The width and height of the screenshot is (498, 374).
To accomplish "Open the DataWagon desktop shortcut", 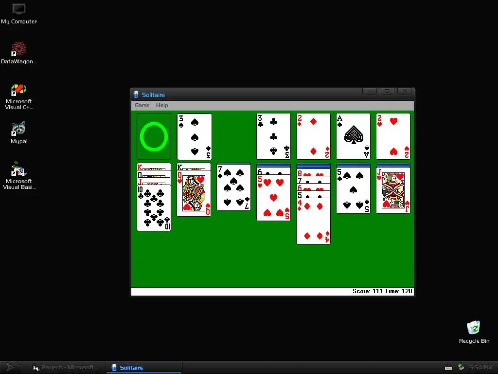I will point(19,53).
